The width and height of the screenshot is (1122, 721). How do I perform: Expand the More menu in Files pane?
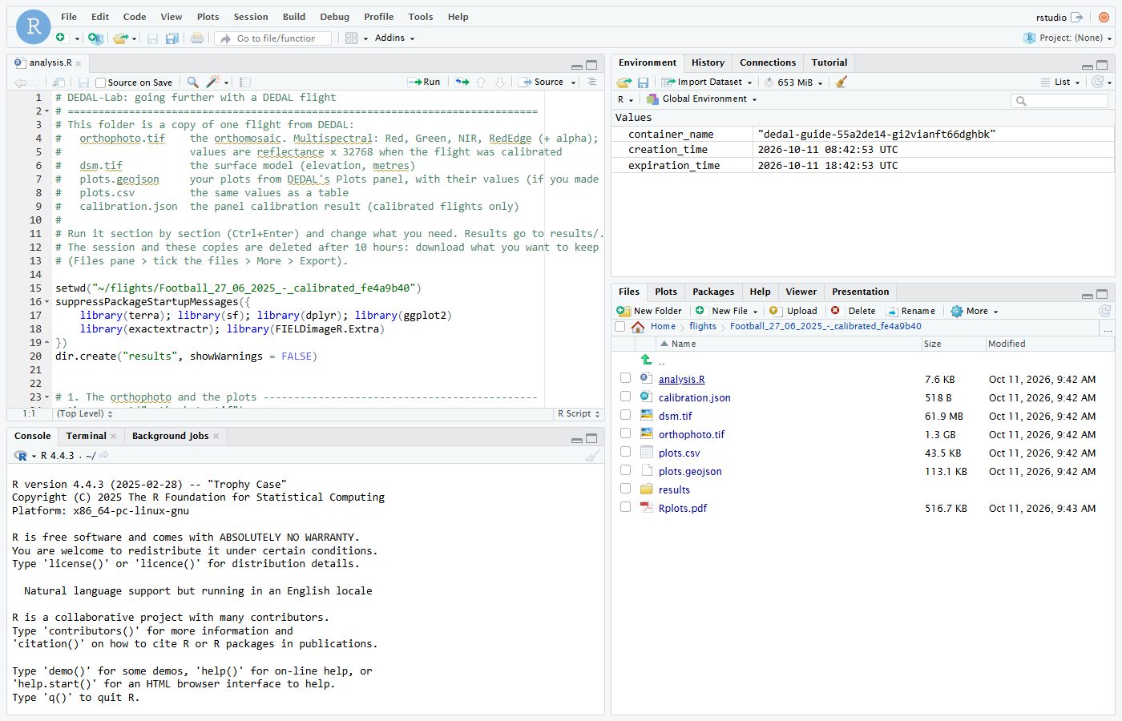coord(975,311)
